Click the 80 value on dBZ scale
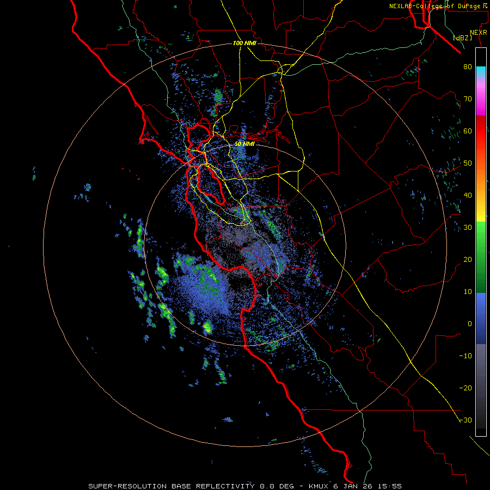Viewport: 490px width, 490px height. [x=468, y=67]
